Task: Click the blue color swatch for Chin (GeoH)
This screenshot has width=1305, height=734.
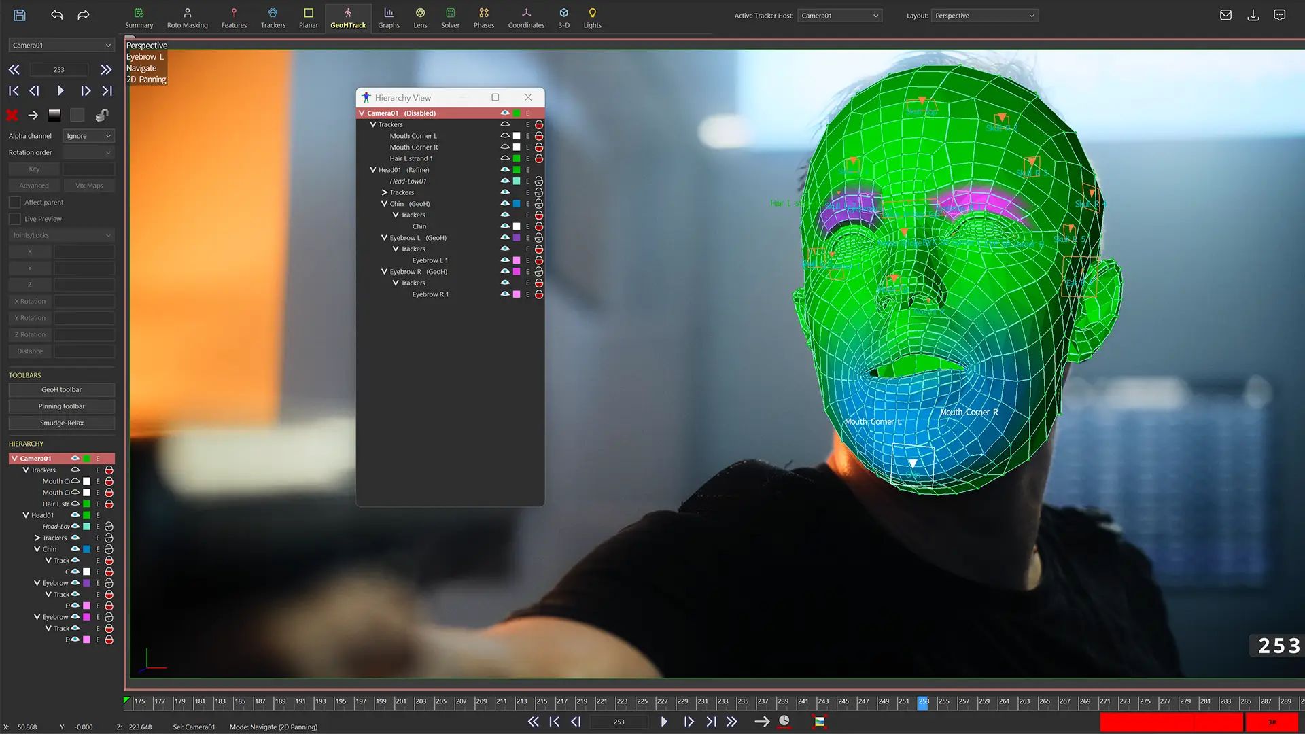Action: (517, 204)
